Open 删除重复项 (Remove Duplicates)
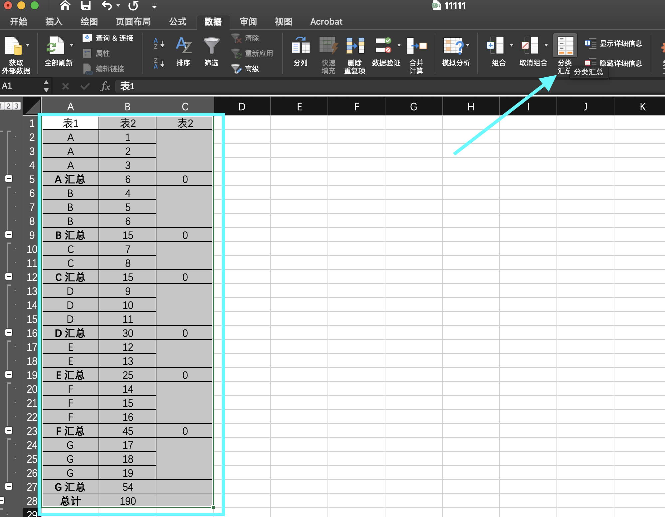 pyautogui.click(x=354, y=53)
